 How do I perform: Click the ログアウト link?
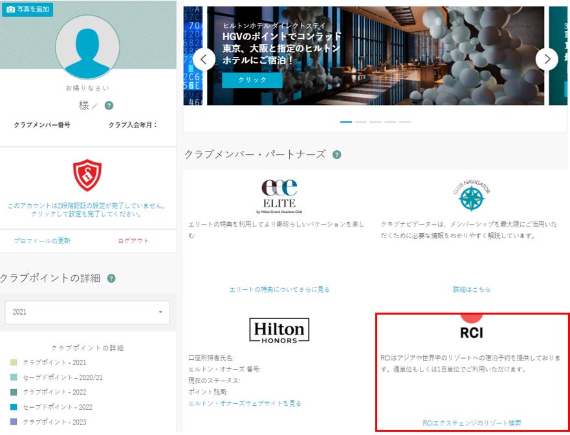133,241
